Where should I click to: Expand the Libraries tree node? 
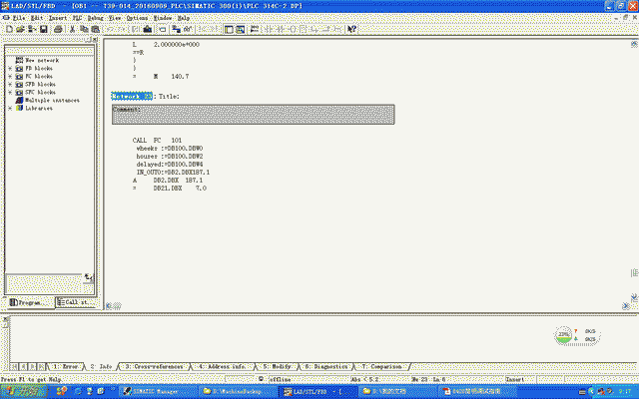(9, 108)
